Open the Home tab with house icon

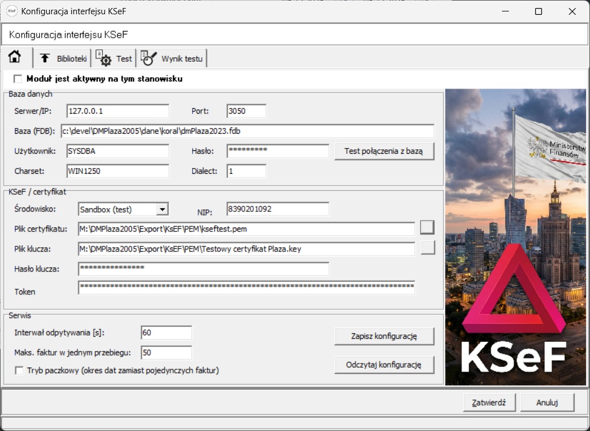(x=15, y=57)
